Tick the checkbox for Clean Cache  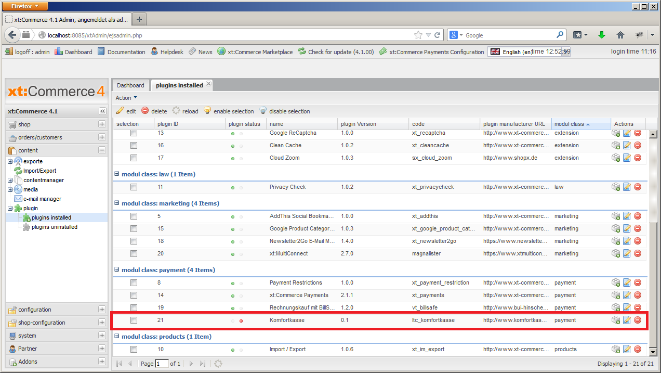click(134, 145)
